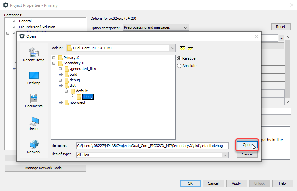Apply the project property changes

click(x=236, y=183)
